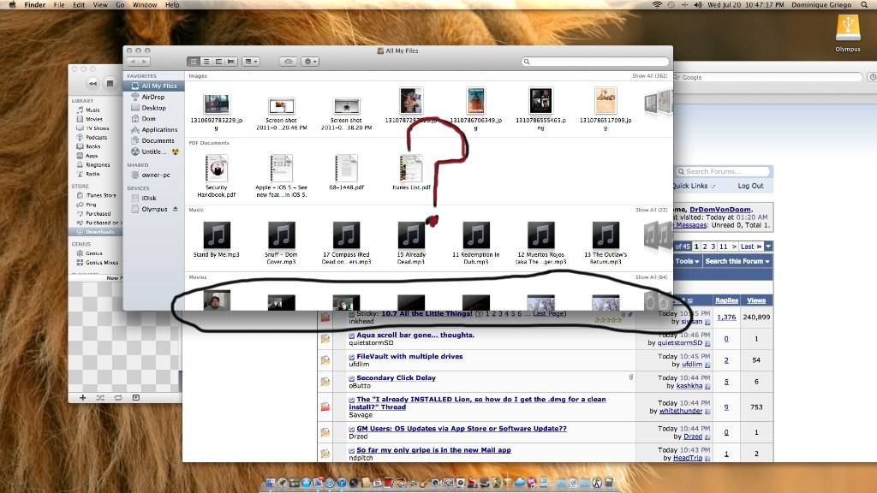Select All My Files in sidebar

pos(154,86)
